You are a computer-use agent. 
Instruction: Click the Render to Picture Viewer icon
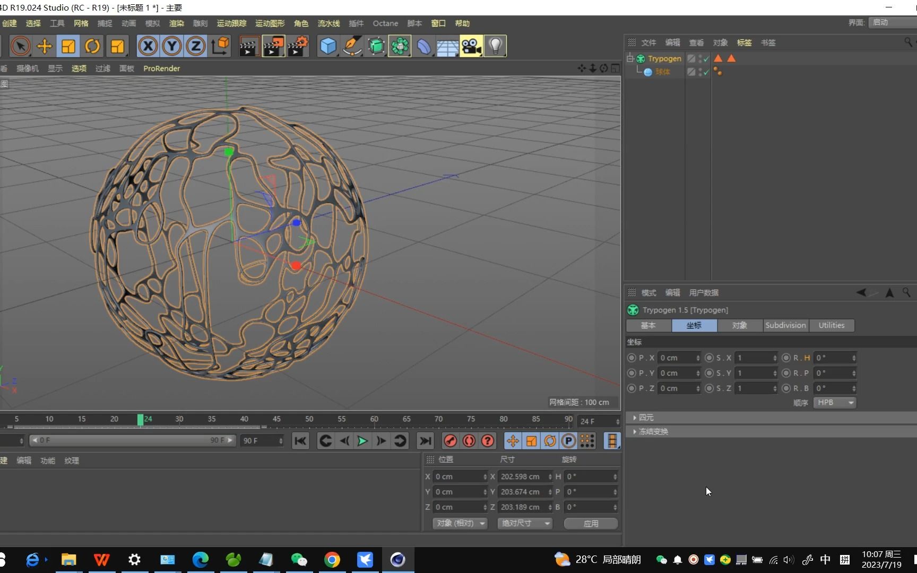[x=273, y=46]
